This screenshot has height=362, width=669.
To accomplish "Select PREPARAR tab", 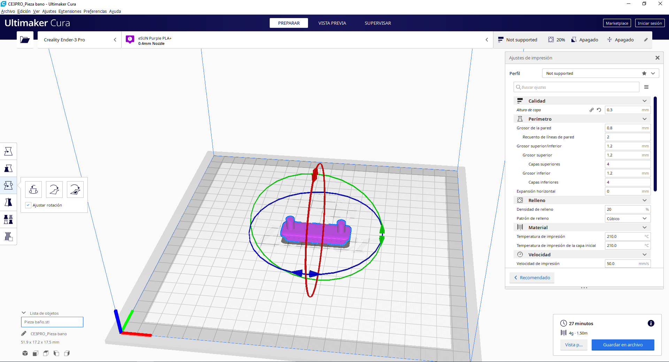I will tap(289, 23).
